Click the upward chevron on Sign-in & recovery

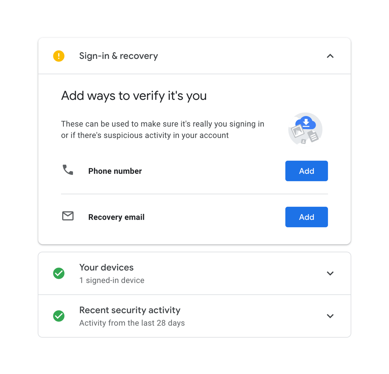[330, 56]
